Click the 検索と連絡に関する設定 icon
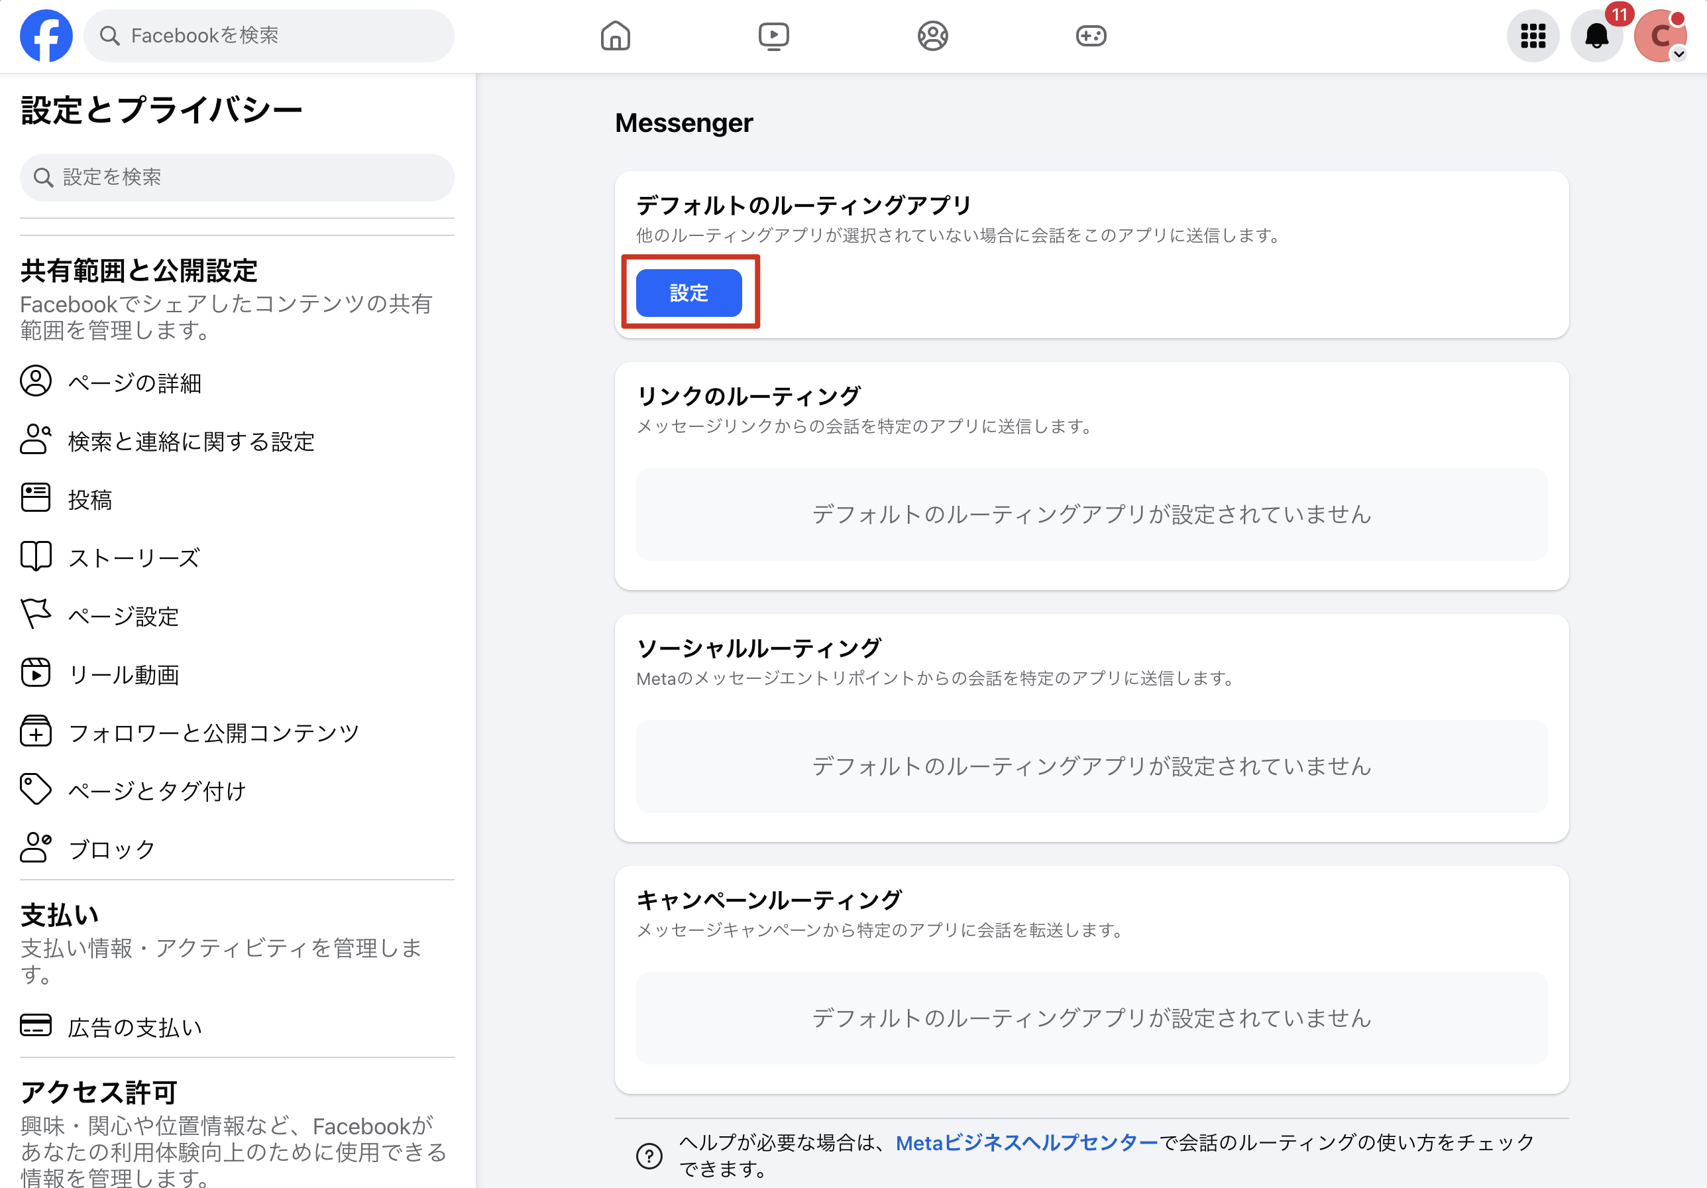The height and width of the screenshot is (1188, 1707). pyautogui.click(x=36, y=440)
